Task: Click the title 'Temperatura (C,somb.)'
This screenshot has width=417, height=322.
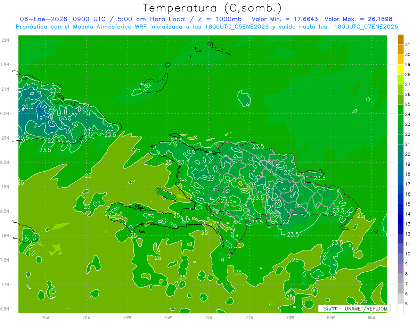Action: pos(212,8)
